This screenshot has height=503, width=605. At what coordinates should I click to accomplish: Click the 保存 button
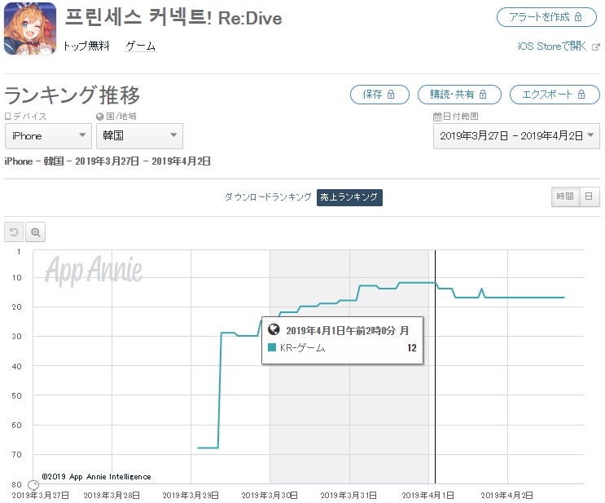pos(379,95)
